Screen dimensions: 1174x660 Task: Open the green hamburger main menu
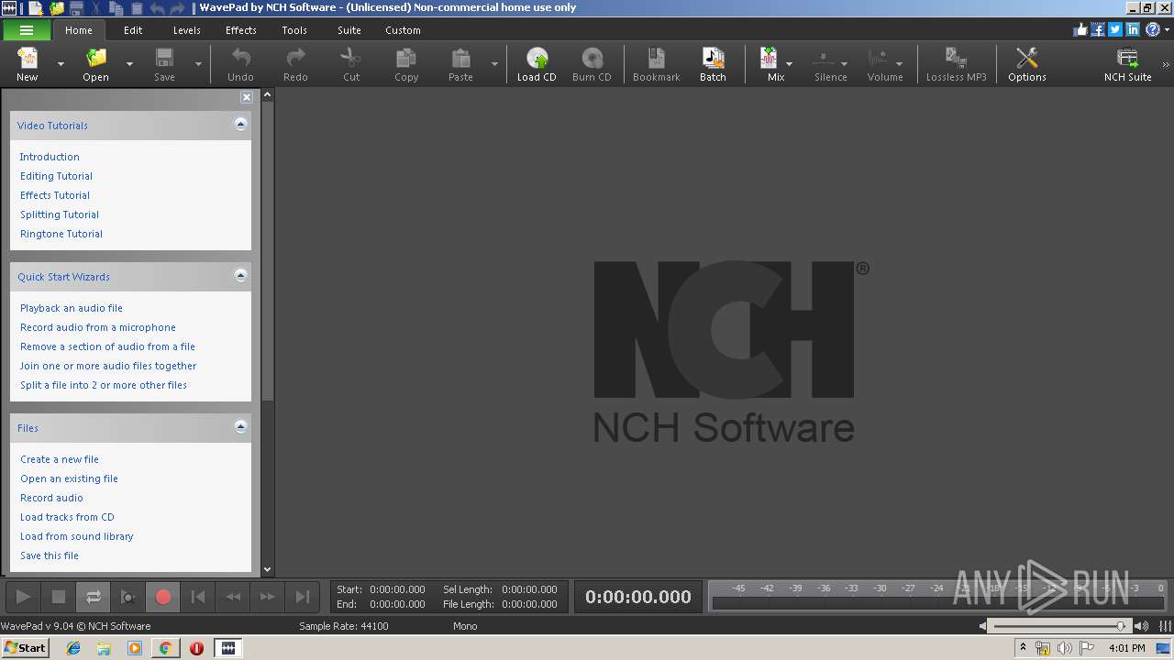click(26, 30)
